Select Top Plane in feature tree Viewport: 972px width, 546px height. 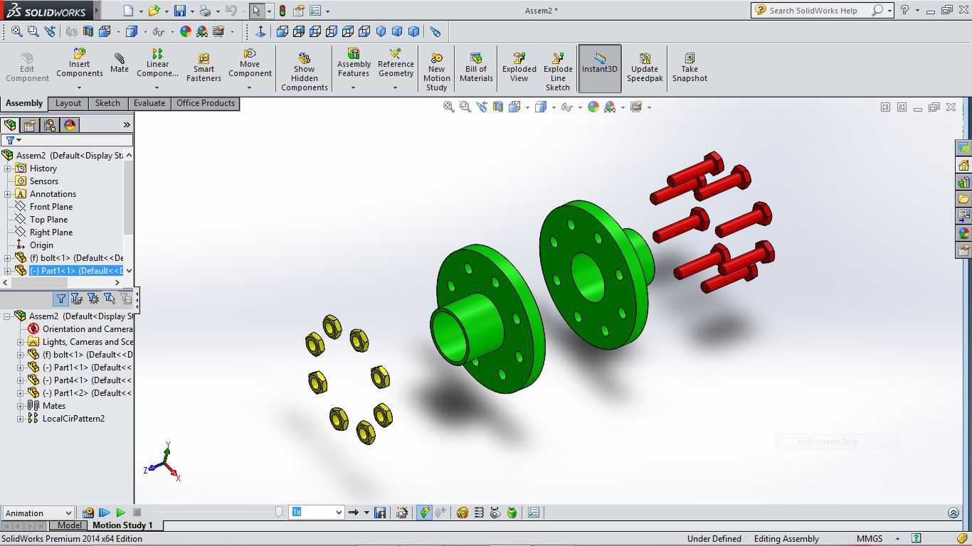(x=48, y=220)
